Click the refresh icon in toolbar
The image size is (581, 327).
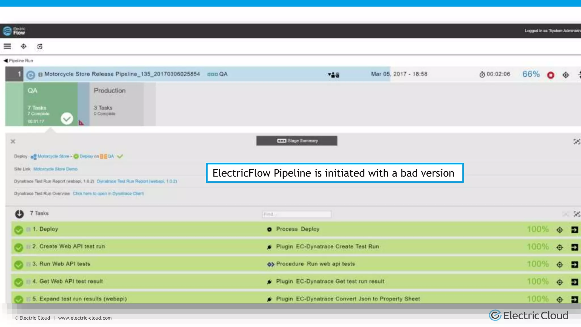point(40,47)
